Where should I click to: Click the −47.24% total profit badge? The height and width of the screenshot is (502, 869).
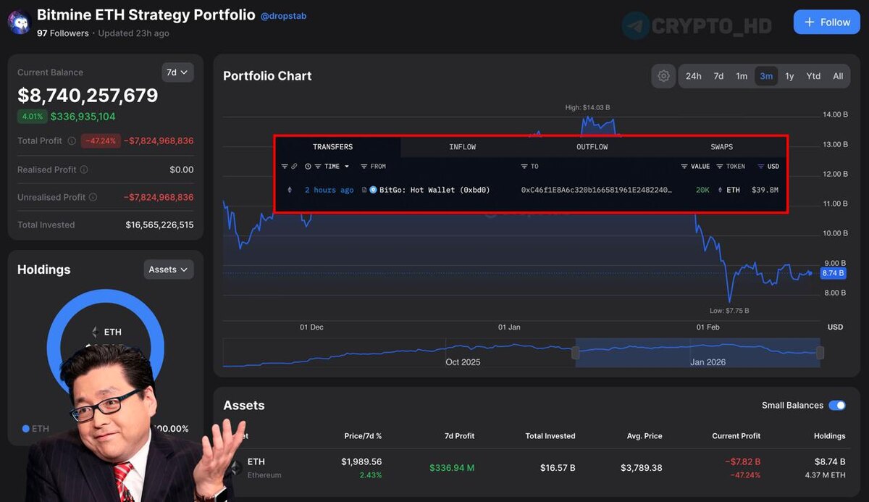[101, 141]
